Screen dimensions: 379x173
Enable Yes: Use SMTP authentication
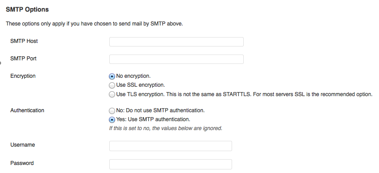(x=112, y=120)
